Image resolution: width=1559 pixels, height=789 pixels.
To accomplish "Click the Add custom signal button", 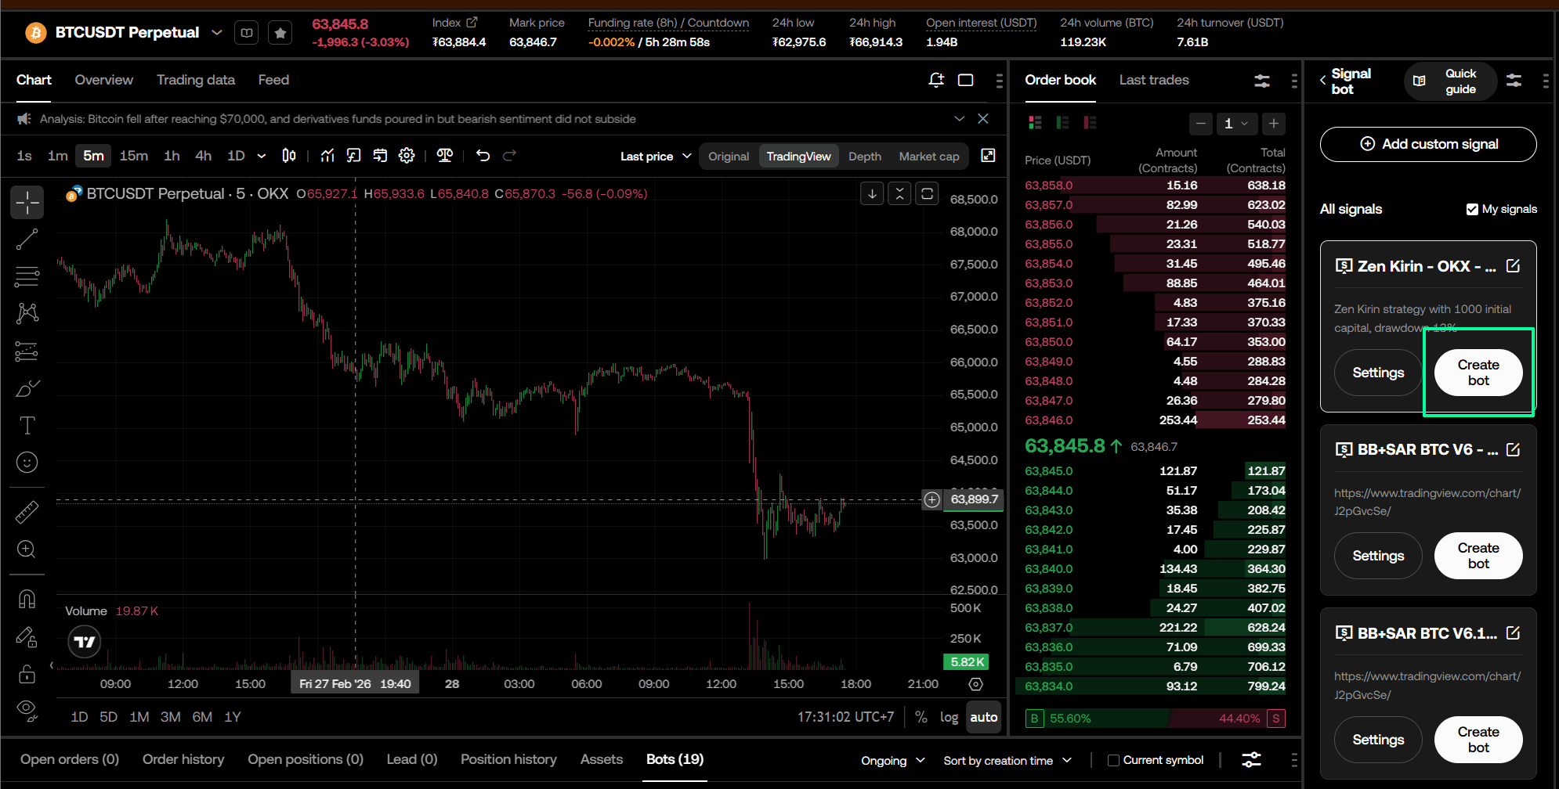I will tap(1427, 144).
